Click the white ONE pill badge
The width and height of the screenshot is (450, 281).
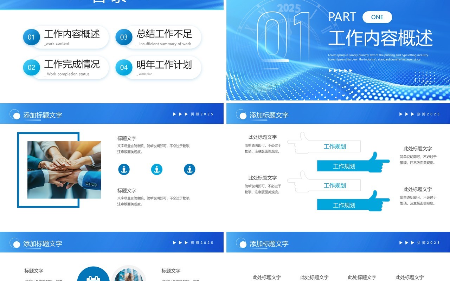click(377, 17)
